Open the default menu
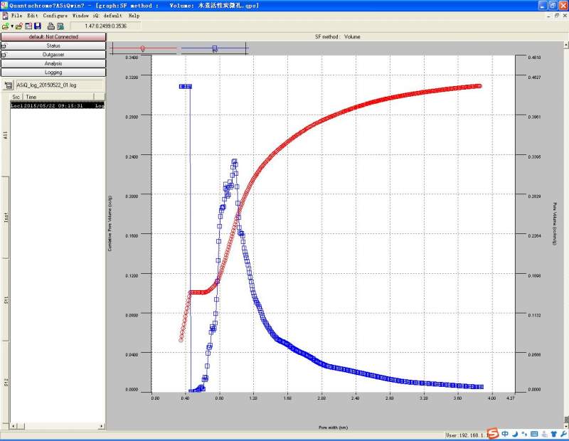 coord(112,16)
